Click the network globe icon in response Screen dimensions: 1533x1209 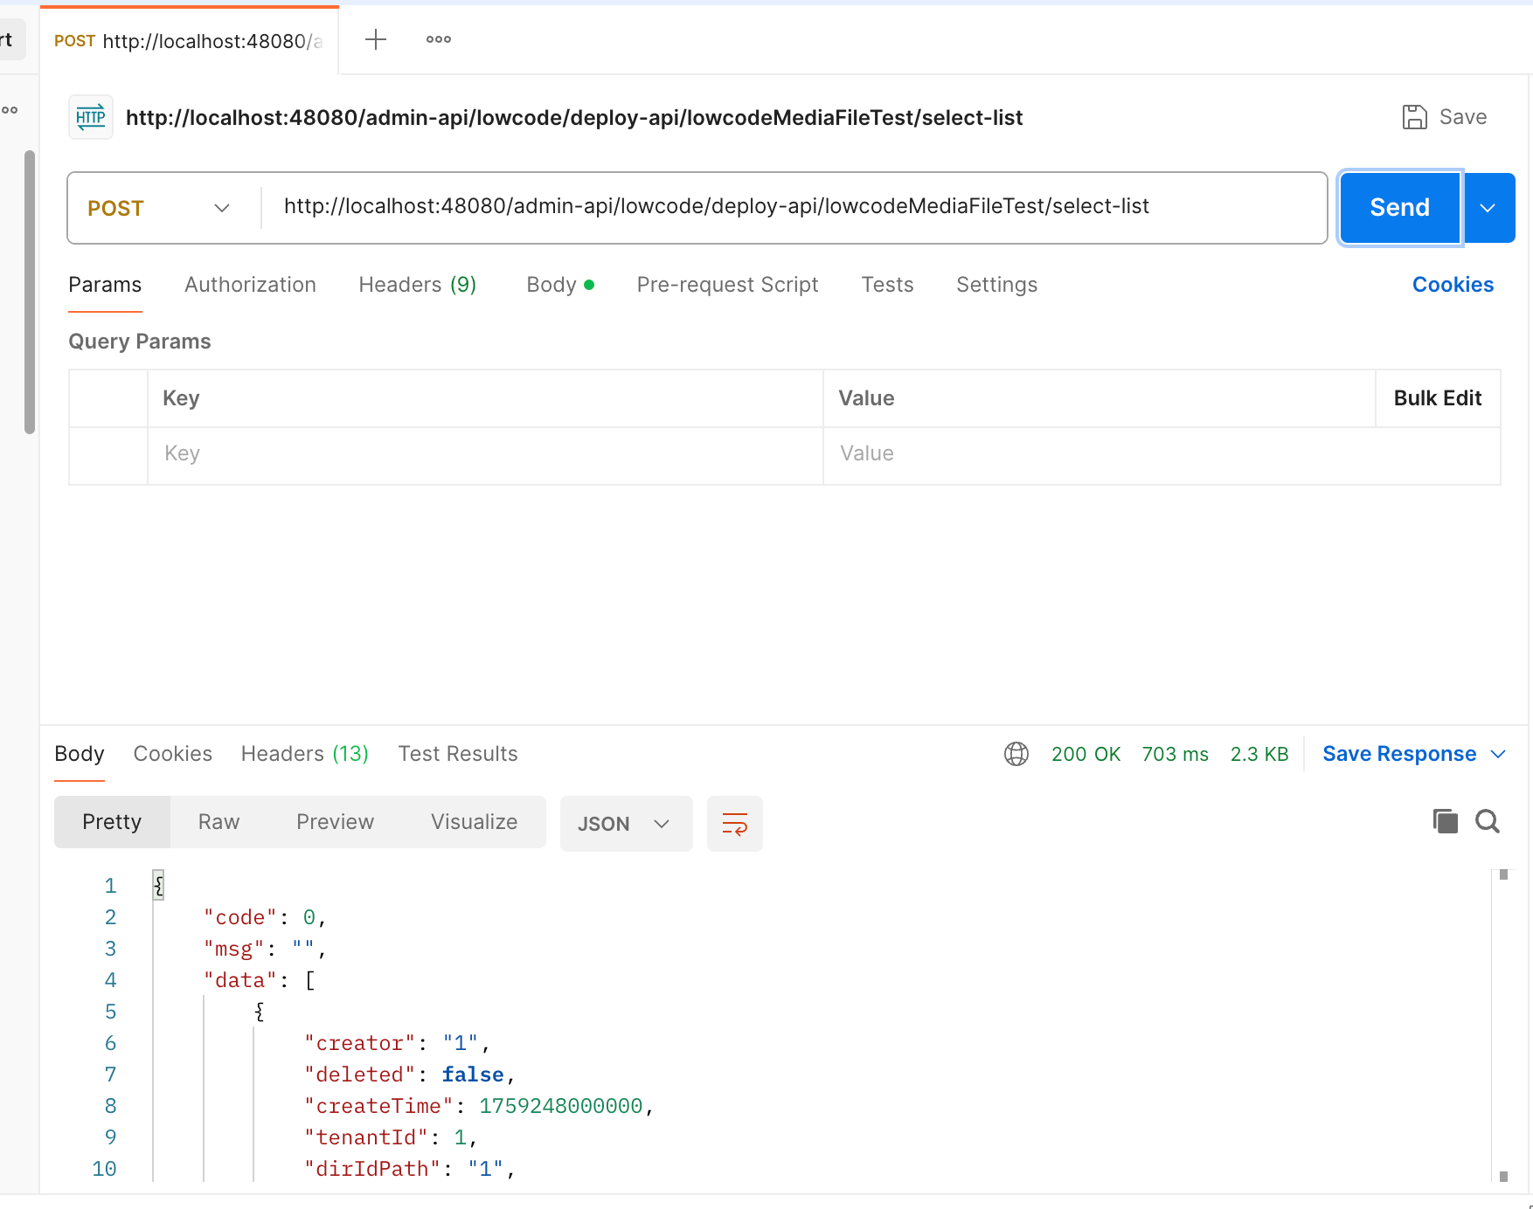coord(1016,754)
